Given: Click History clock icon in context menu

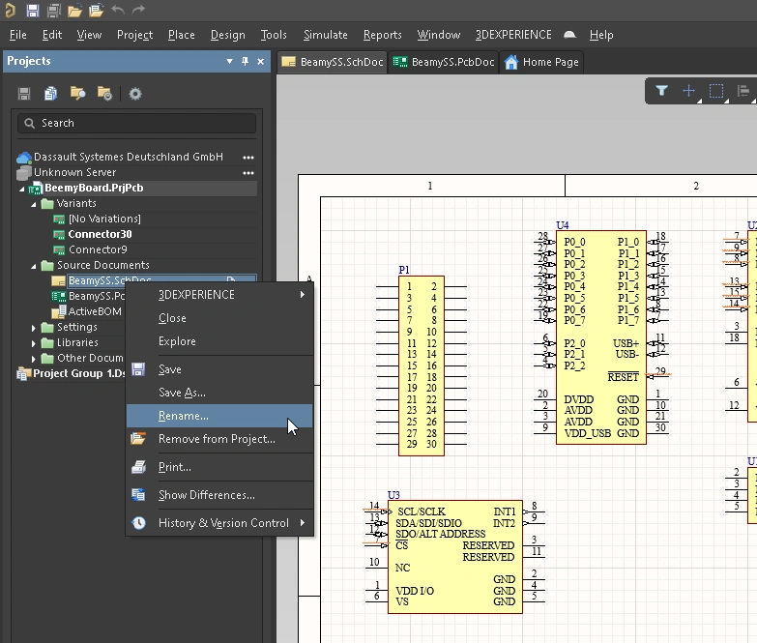Looking at the screenshot, I should [138, 523].
